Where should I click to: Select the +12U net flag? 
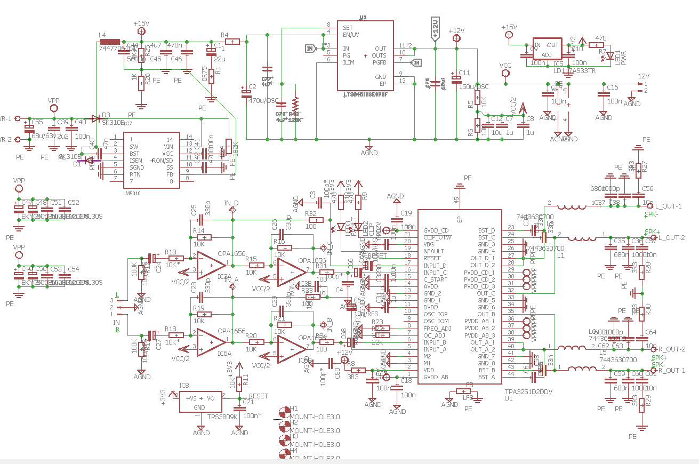pyautogui.click(x=435, y=30)
